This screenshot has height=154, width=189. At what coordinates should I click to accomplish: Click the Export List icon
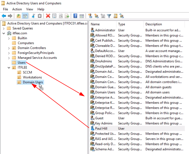[x=67, y=16]
